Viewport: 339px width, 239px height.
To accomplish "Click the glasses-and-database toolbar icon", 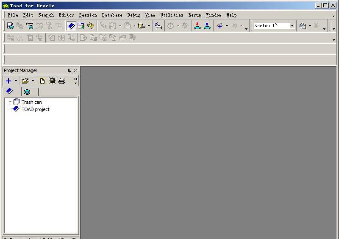I will (30, 26).
